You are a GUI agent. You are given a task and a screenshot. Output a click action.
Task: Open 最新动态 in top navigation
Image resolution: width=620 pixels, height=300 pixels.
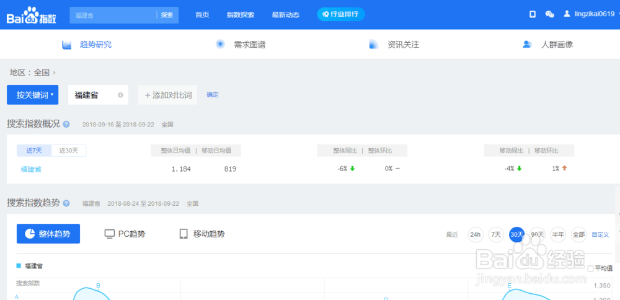(x=285, y=15)
